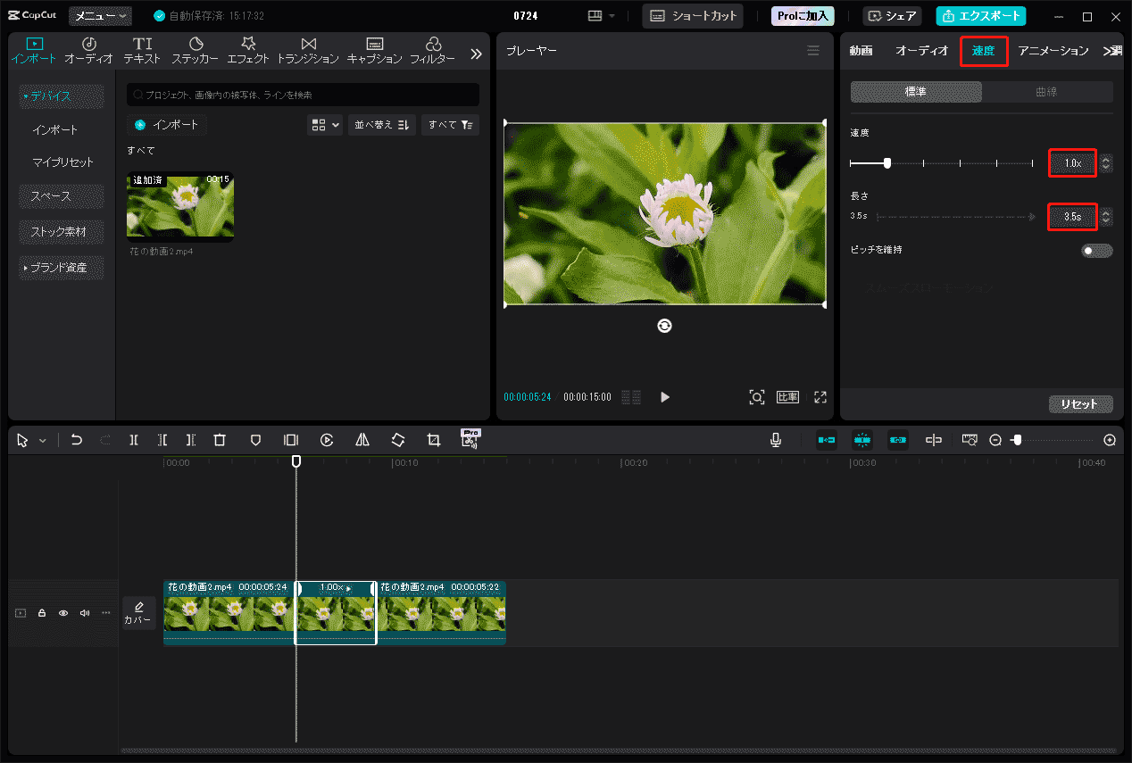Open the メニュー dropdown

pos(100,16)
